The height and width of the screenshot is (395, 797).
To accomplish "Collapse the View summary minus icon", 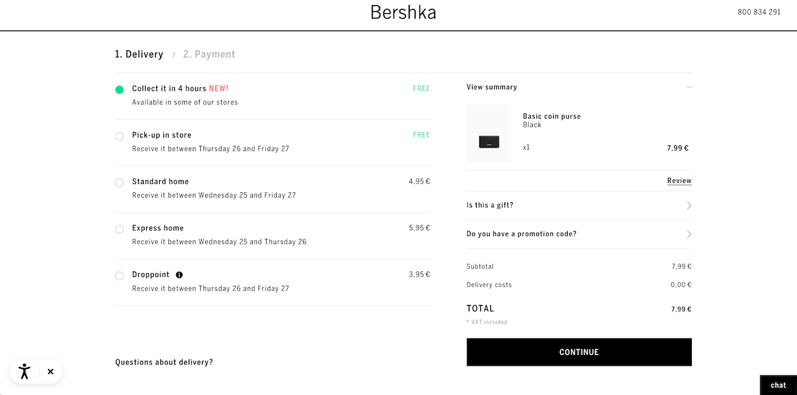I will 689,87.
